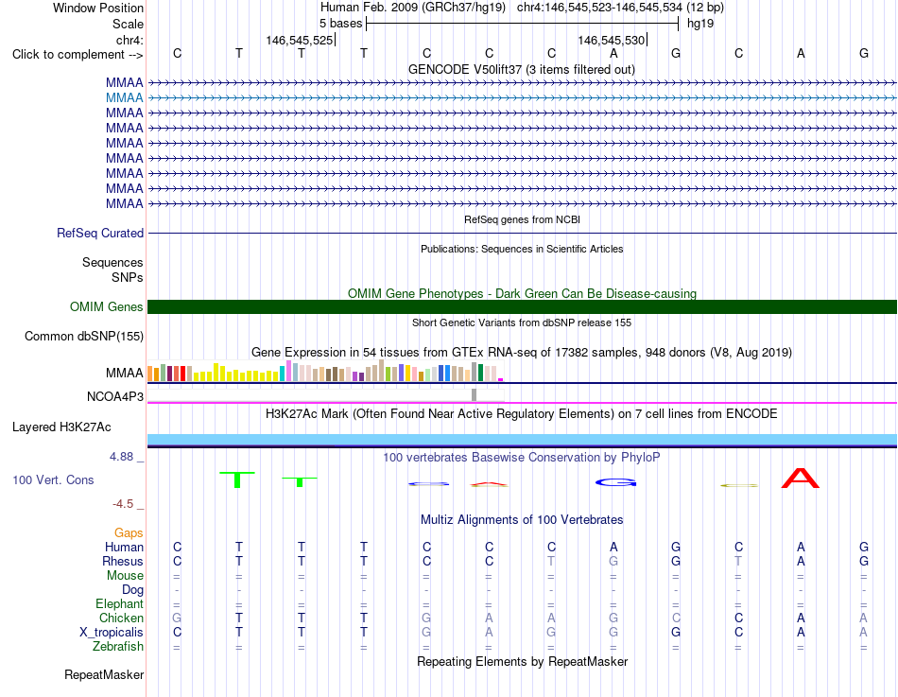Click 'Short Genetic Variants from dbSNP' title
Screen dimensions: 898x697
(522, 322)
